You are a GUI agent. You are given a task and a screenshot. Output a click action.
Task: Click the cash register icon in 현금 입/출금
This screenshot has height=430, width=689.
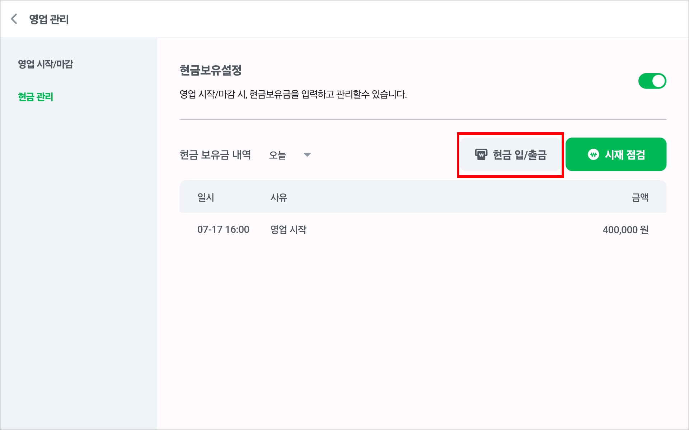[x=481, y=154]
